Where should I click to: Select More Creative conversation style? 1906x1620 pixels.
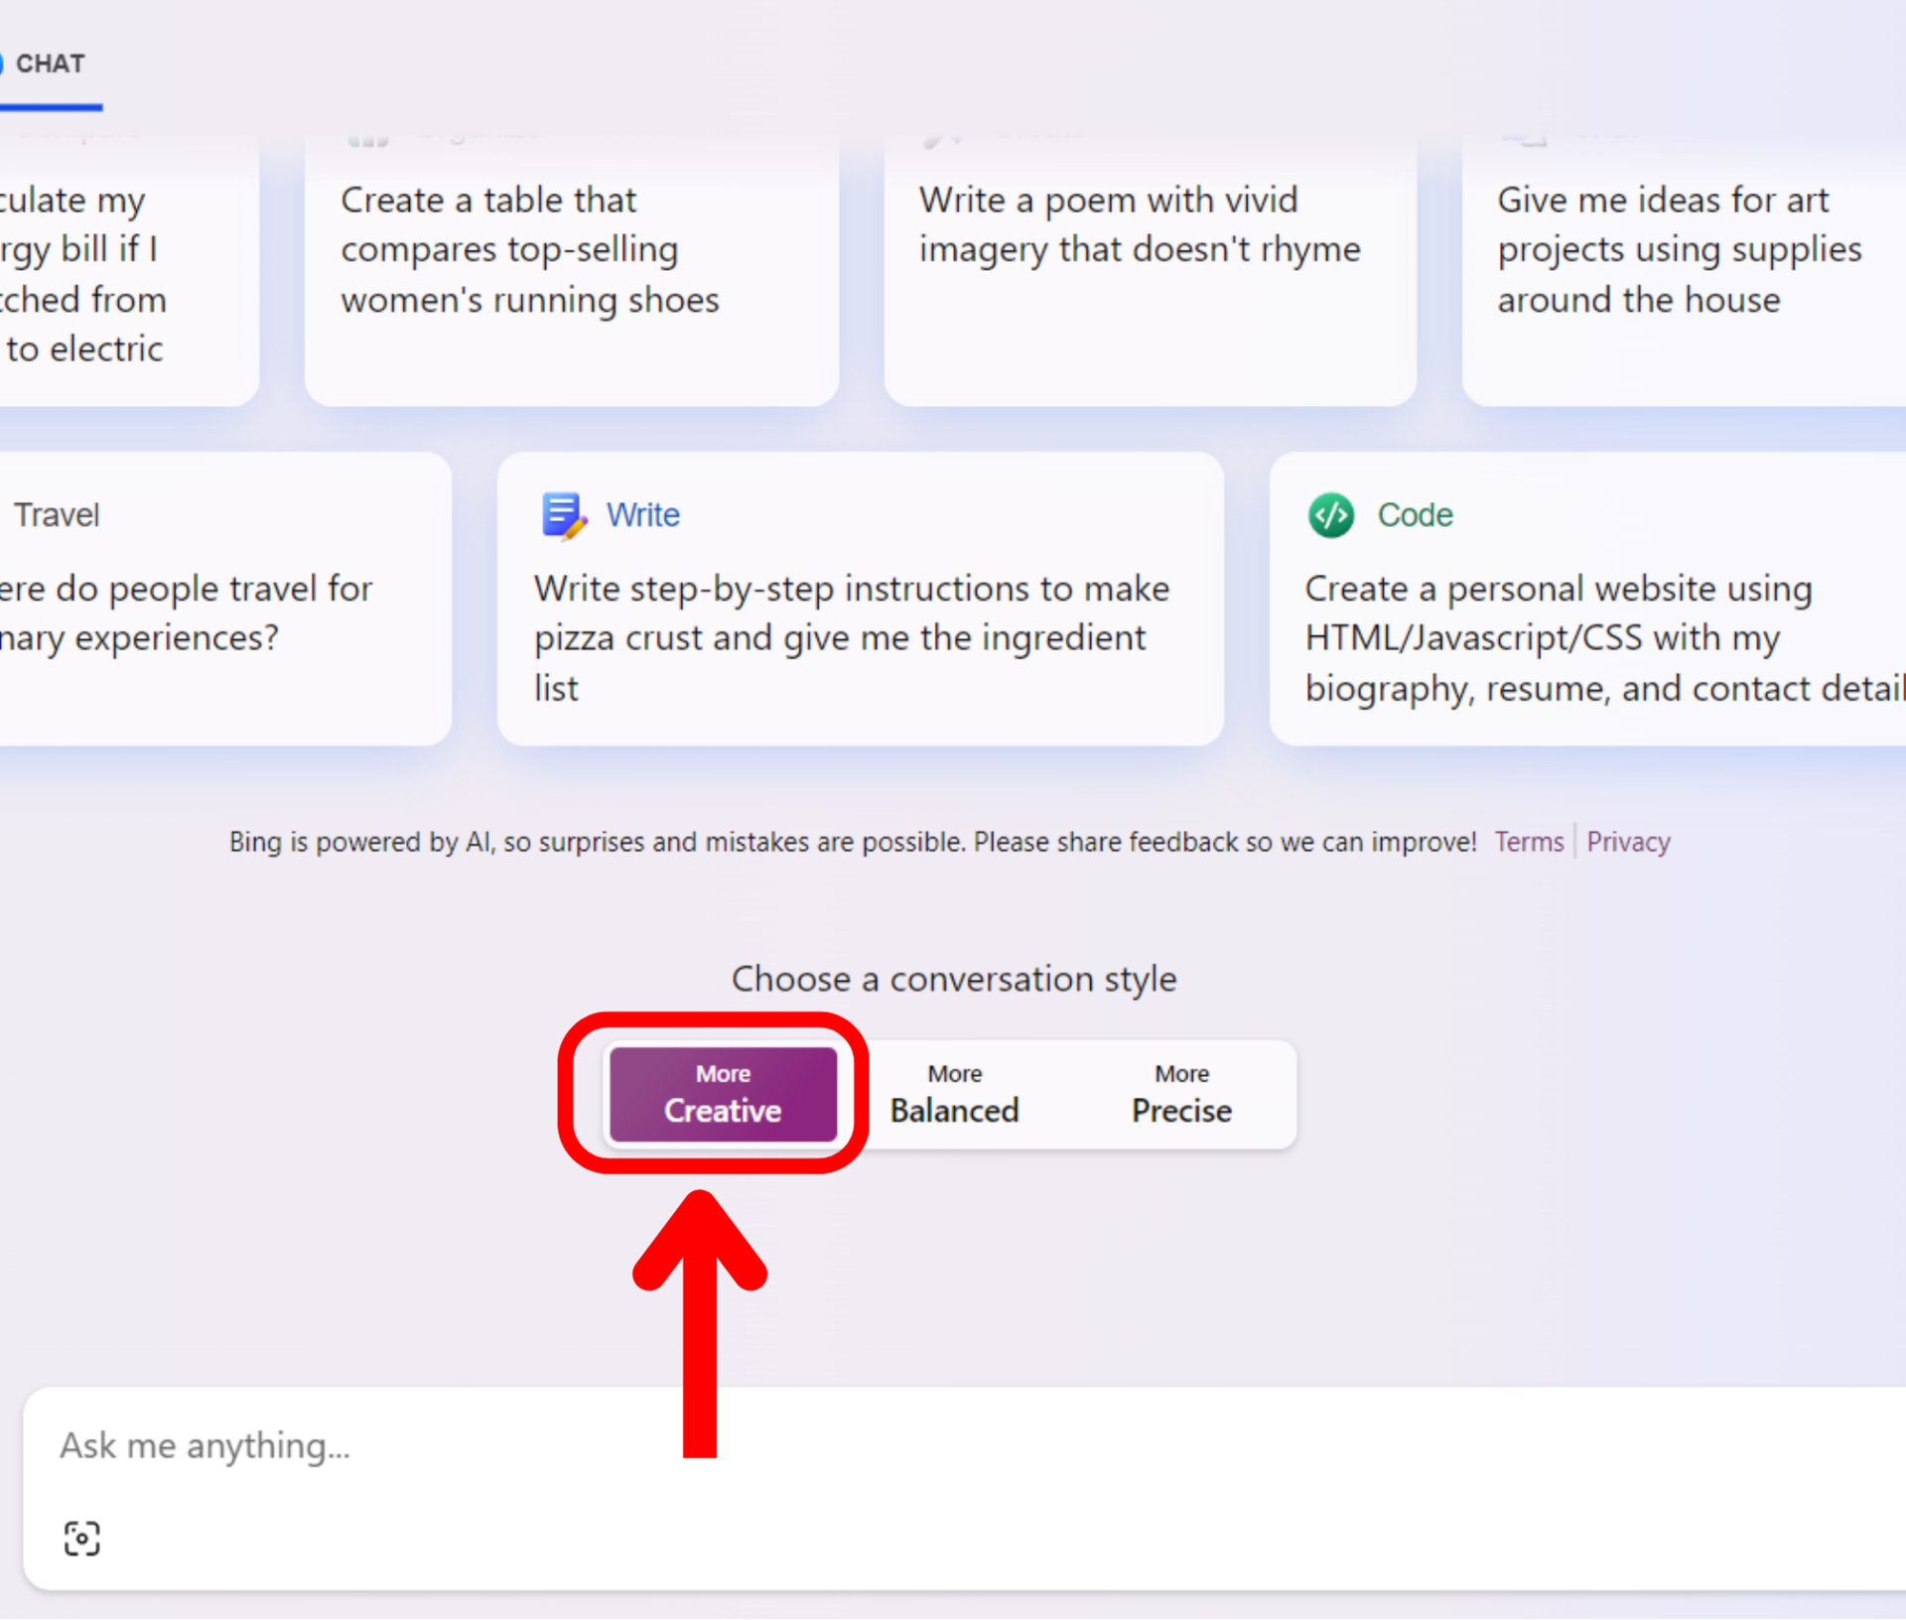[x=723, y=1095]
